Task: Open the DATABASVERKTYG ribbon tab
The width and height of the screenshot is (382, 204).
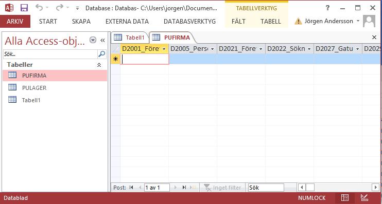Action: pos(190,22)
